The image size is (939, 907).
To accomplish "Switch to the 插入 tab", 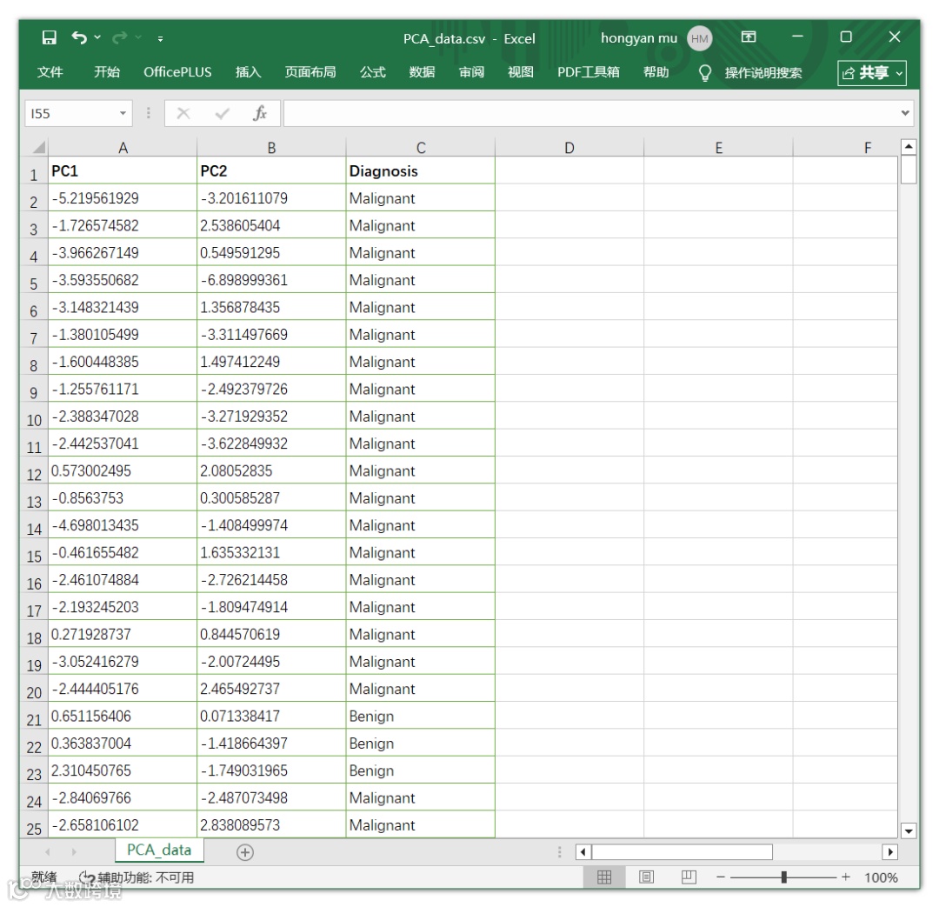I will 249,72.
